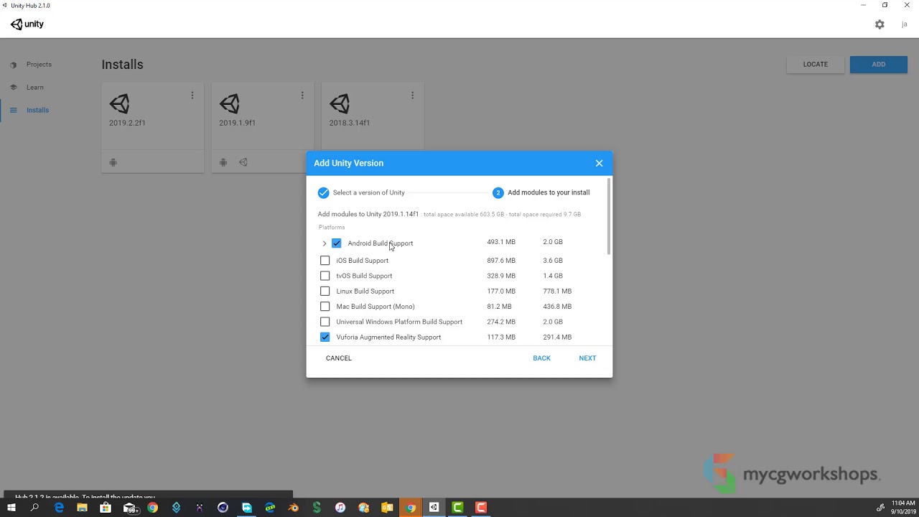Enable Linux Build Support
The width and height of the screenshot is (919, 517).
tap(325, 291)
